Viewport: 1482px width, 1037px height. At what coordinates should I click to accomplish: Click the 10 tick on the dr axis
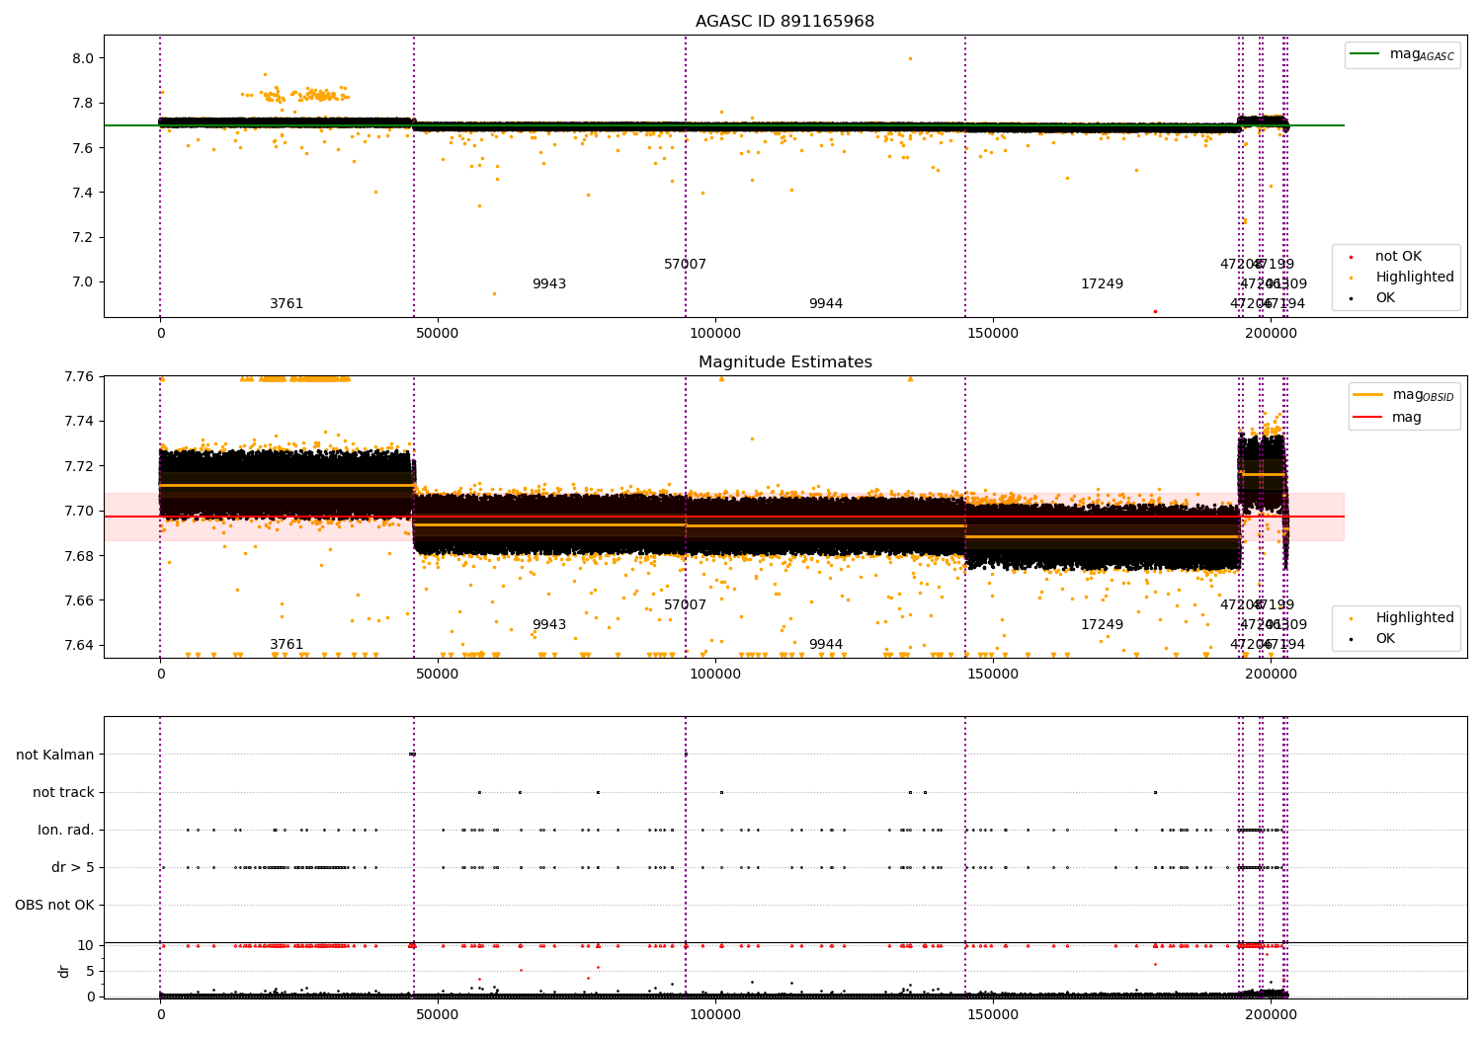tap(85, 945)
